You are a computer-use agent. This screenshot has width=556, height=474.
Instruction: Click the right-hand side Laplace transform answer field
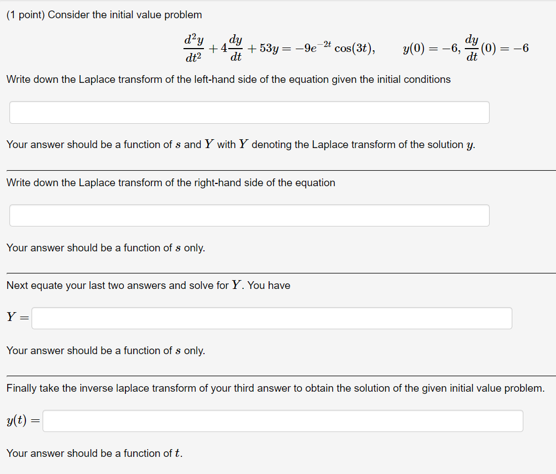(249, 215)
